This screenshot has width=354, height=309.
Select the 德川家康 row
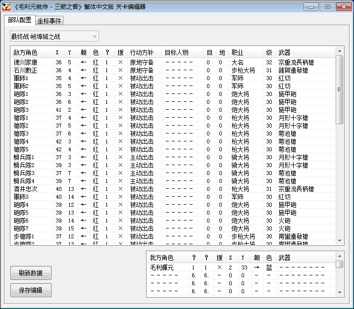pyautogui.click(x=173, y=62)
